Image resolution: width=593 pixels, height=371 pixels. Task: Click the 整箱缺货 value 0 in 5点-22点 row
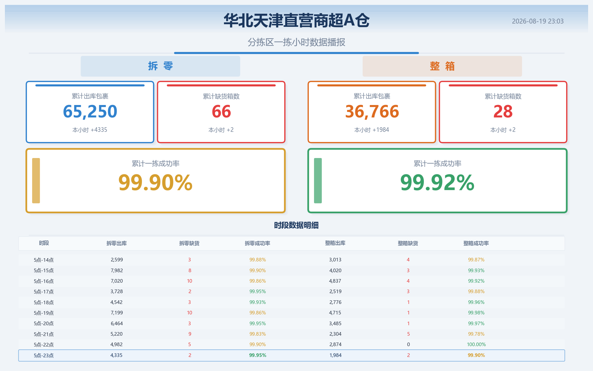click(x=408, y=344)
